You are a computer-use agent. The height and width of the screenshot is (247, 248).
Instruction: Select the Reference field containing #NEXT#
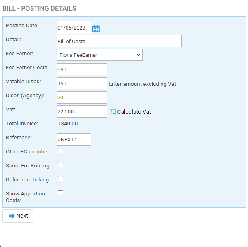tap(74, 139)
